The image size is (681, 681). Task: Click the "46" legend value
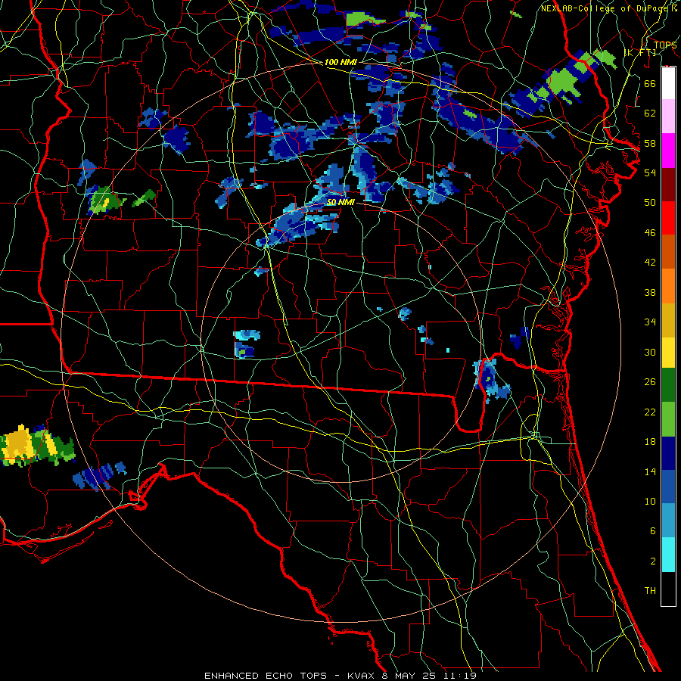650,233
